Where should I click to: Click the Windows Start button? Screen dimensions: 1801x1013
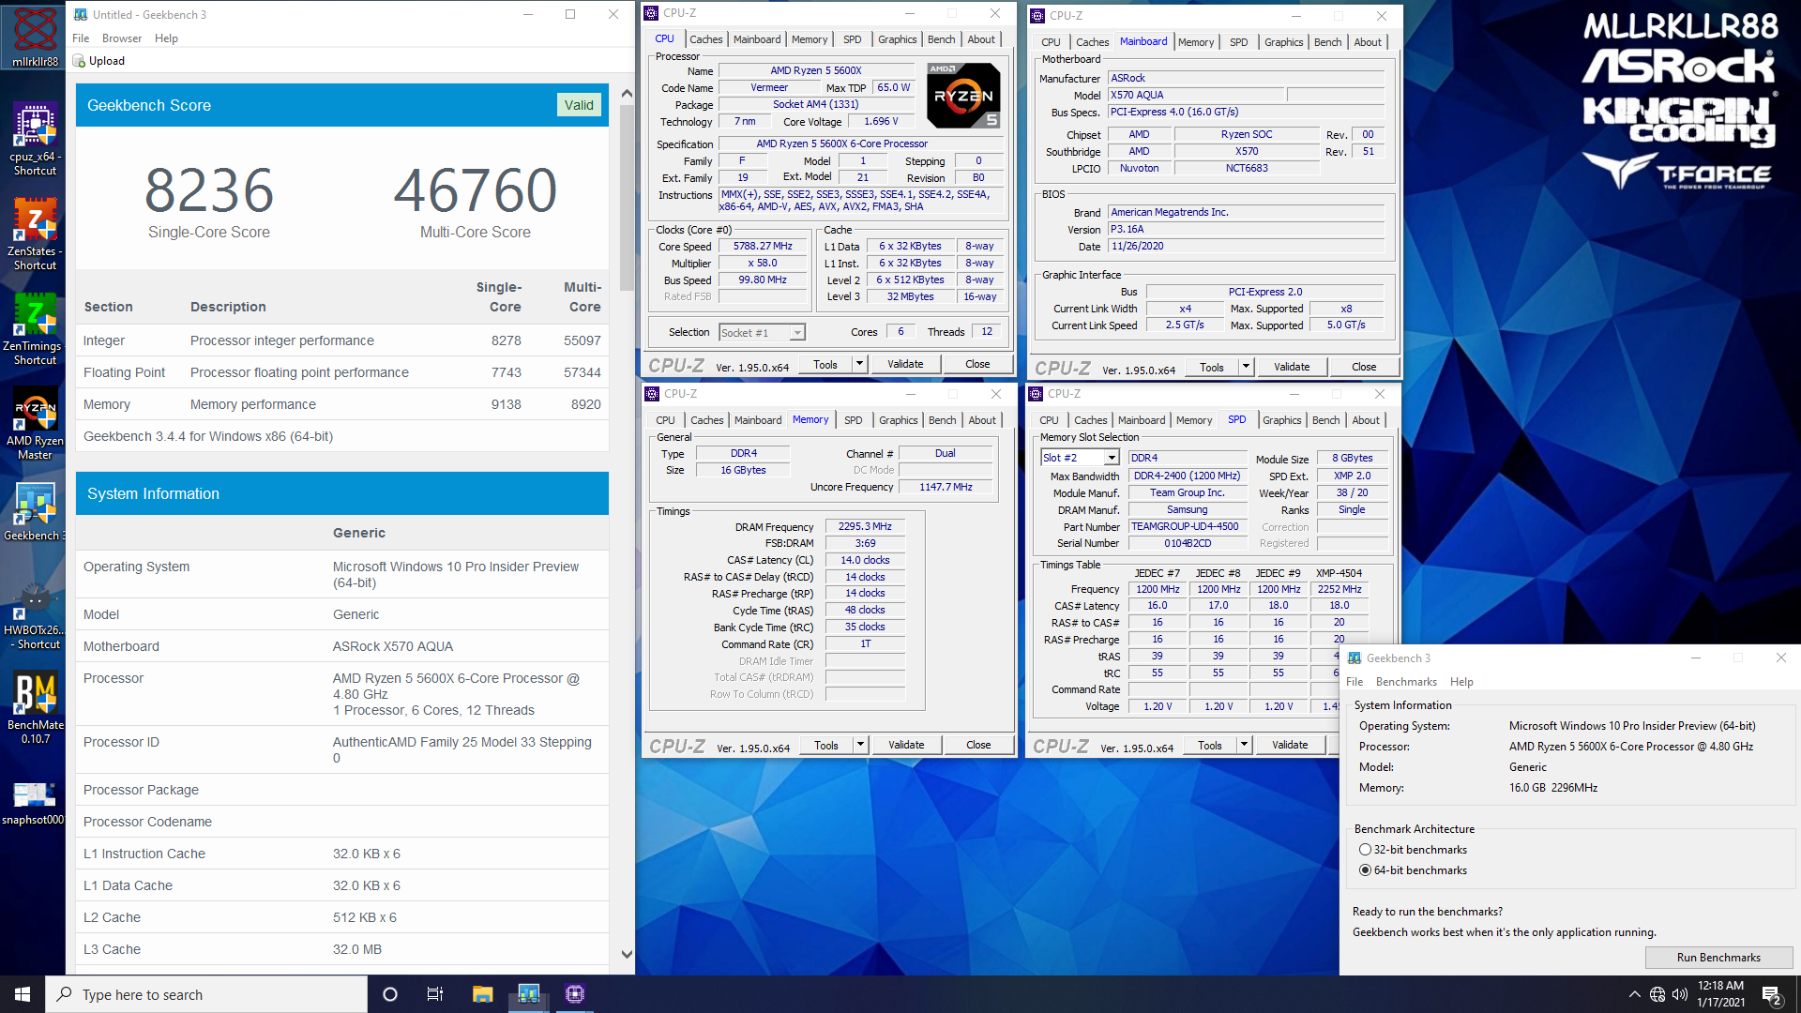23,994
